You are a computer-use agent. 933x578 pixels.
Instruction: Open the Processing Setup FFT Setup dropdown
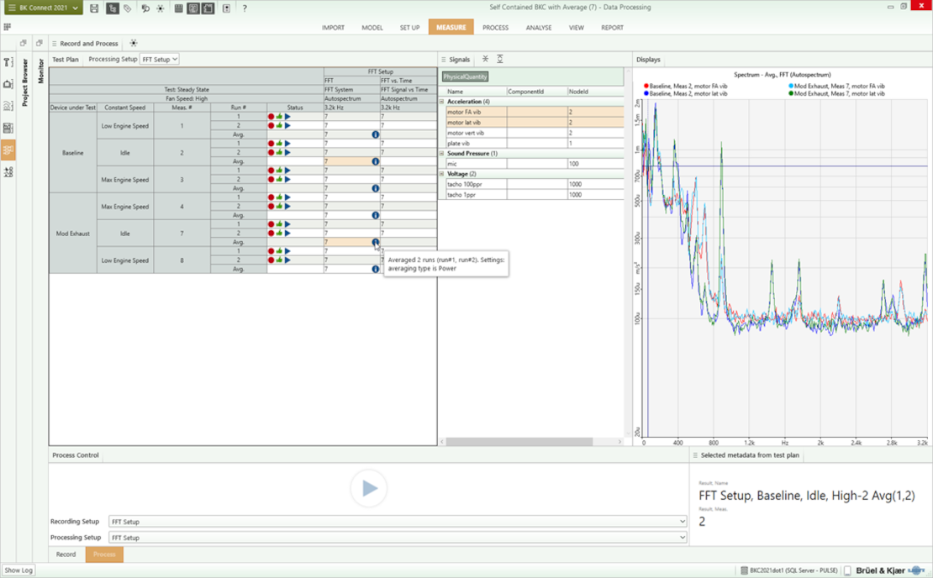pyautogui.click(x=160, y=60)
